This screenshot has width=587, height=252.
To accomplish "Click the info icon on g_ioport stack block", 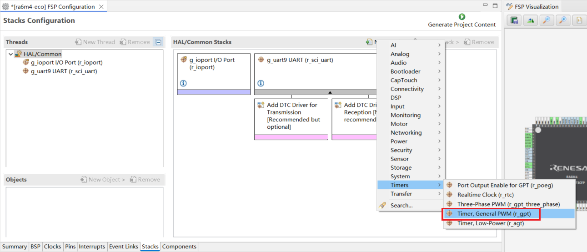I will [x=184, y=83].
